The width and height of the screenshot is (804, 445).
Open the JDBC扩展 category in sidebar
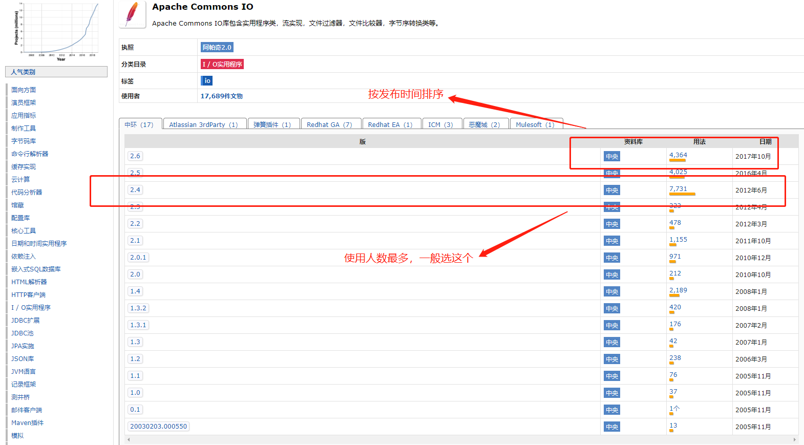click(x=26, y=320)
